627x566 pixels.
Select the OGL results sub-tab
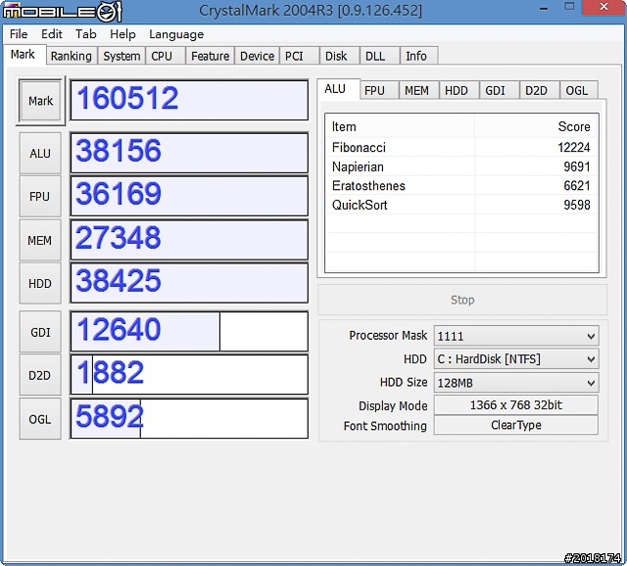[x=579, y=90]
